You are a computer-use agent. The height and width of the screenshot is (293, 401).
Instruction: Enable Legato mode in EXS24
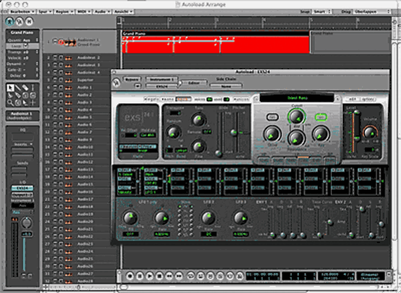(x=151, y=99)
